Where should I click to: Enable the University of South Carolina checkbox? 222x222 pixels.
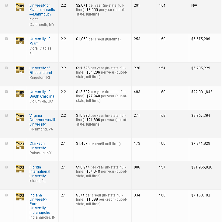6,92
